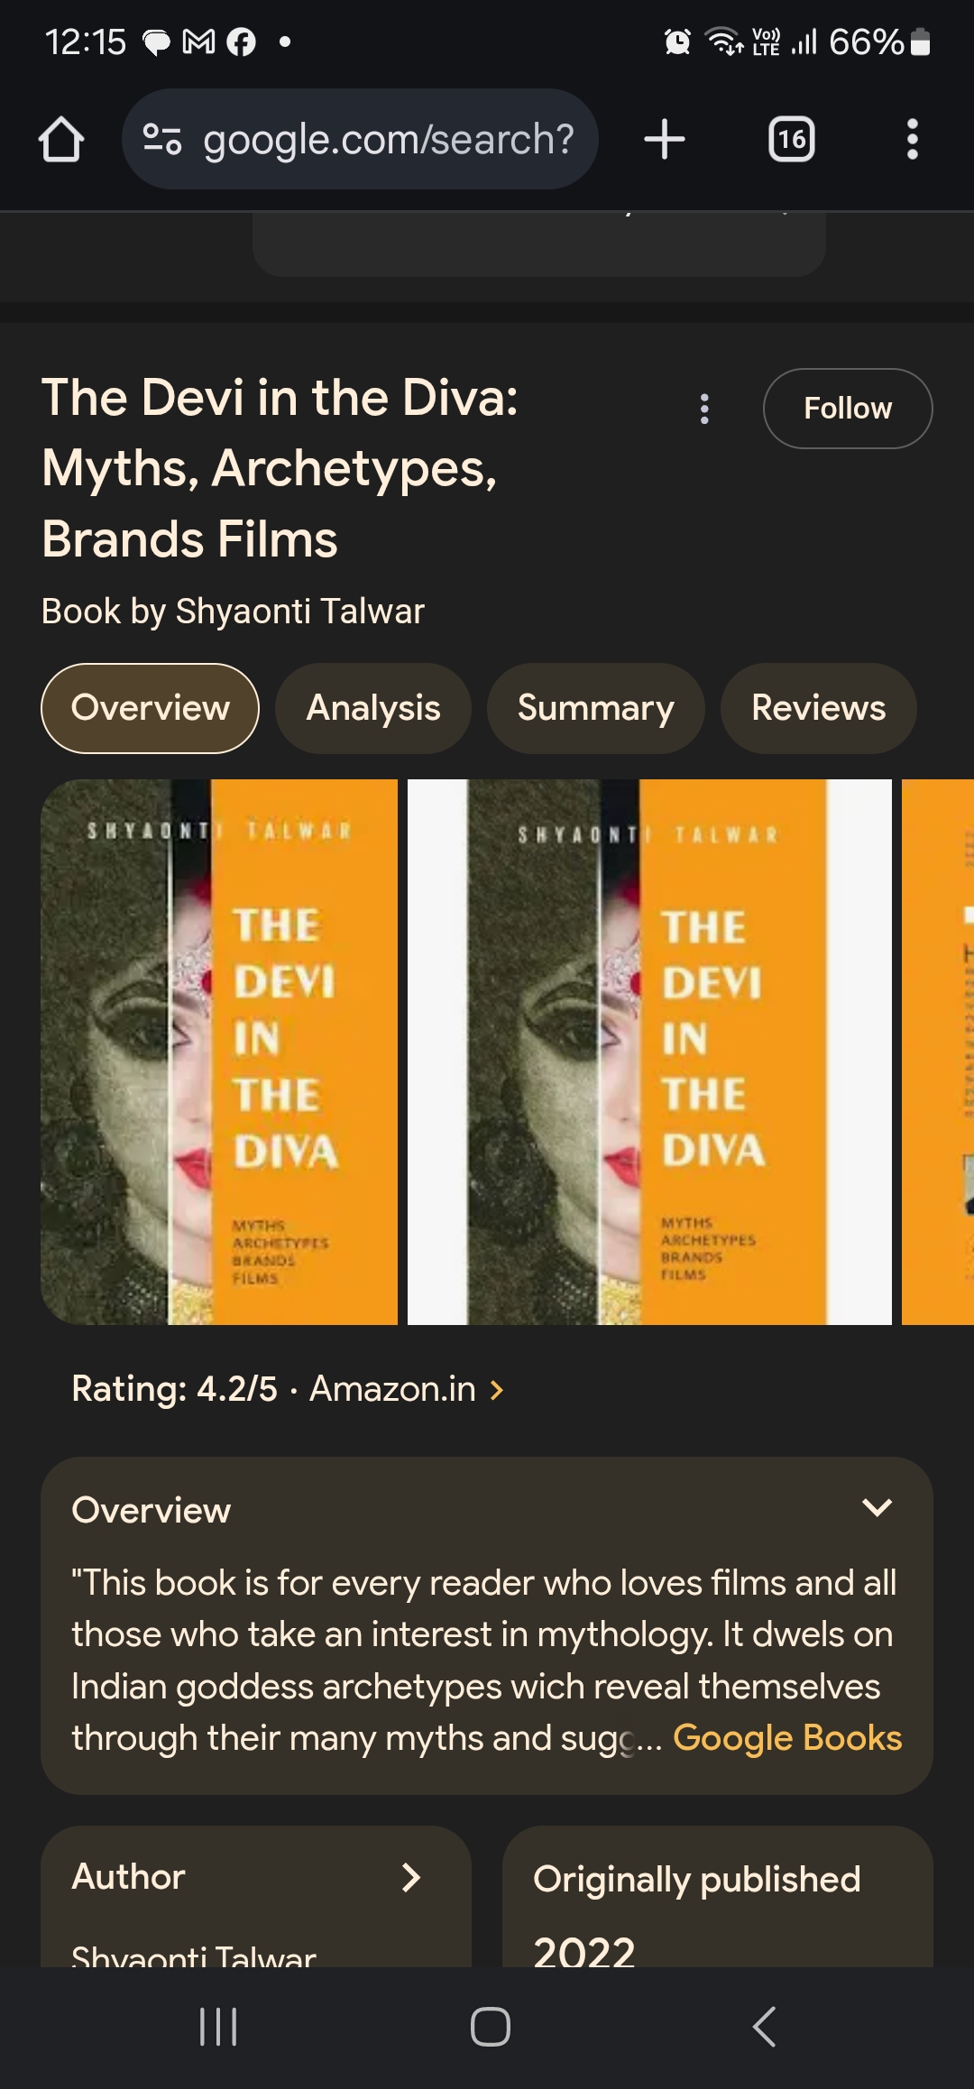Tap the Chrome home icon
974x2089 pixels.
coord(61,140)
